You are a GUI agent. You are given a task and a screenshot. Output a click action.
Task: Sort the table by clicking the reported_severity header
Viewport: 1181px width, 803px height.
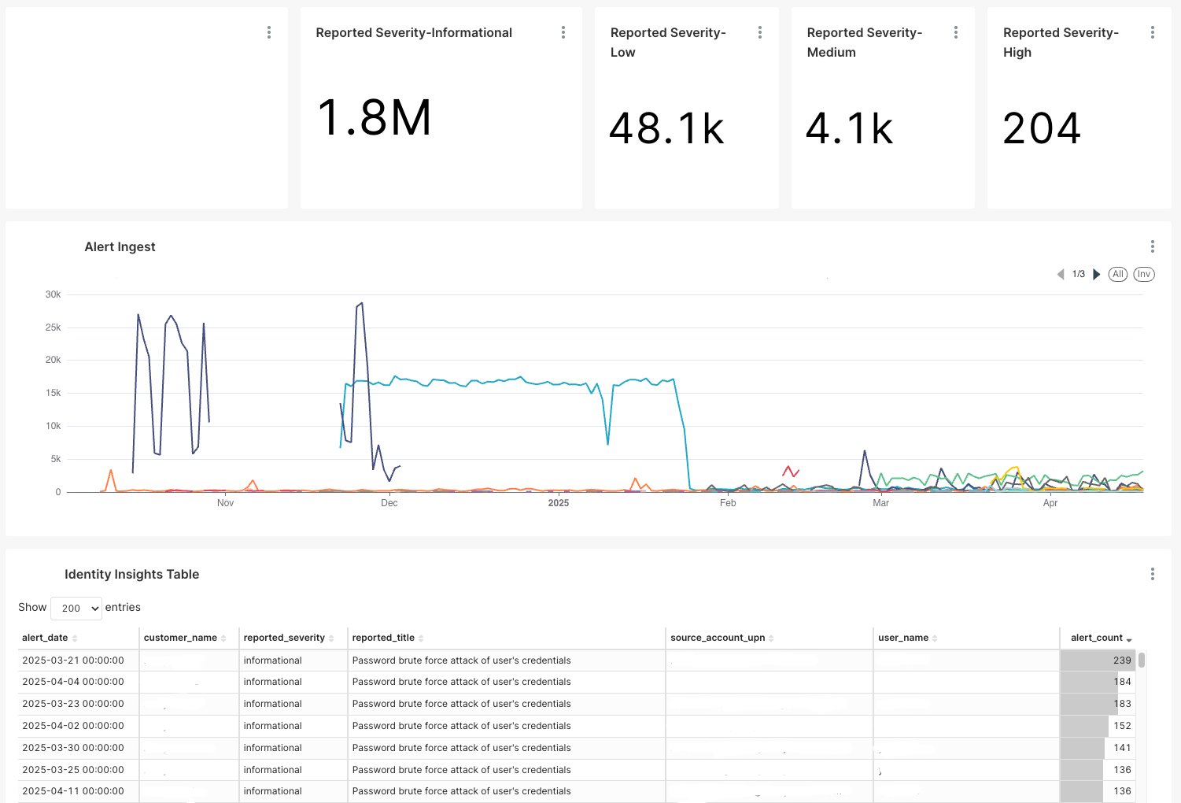point(284,637)
